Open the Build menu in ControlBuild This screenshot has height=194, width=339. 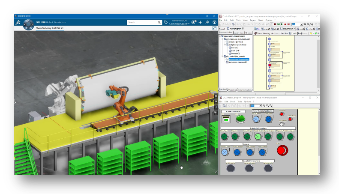click(x=232, y=20)
